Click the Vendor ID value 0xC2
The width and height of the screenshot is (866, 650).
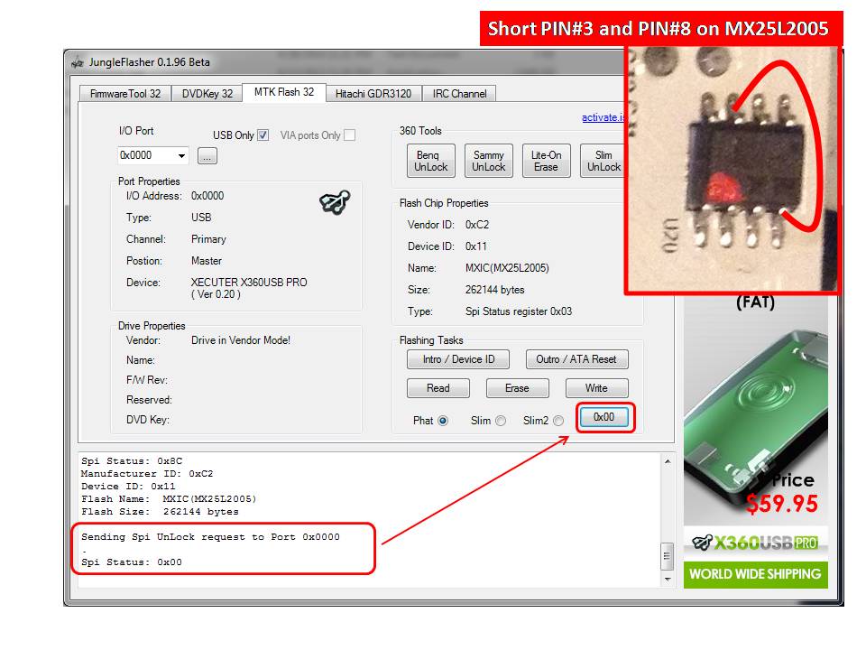click(477, 225)
